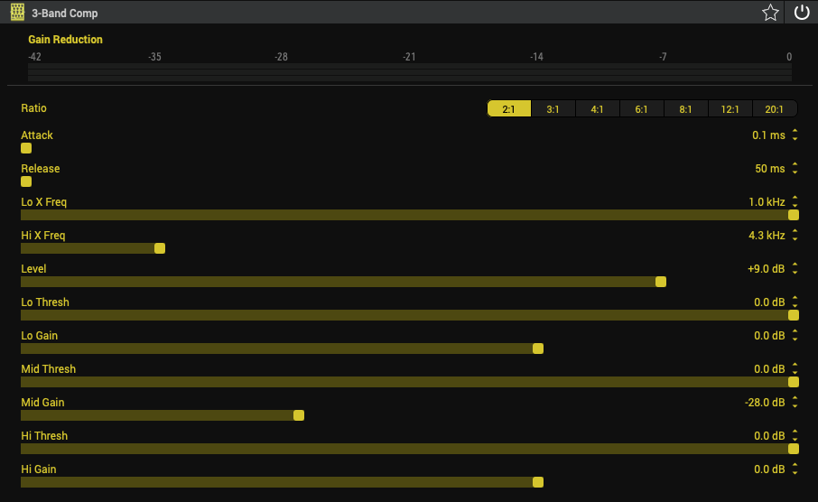Viewport: 818px width, 502px height.
Task: Click the 3-Band Comp plugin icon
Action: click(x=17, y=13)
